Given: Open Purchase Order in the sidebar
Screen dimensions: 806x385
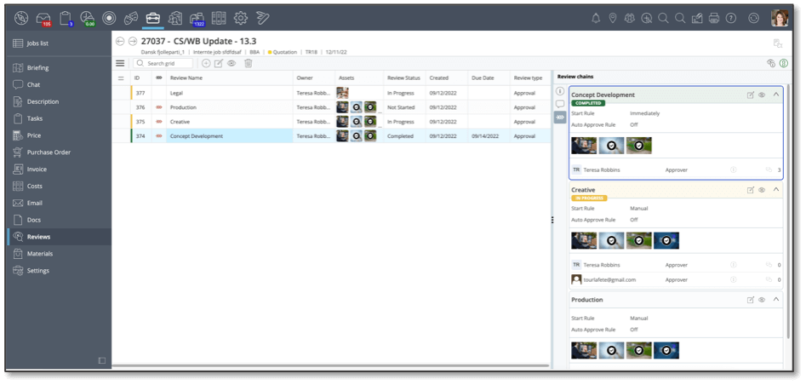Looking at the screenshot, I should pyautogui.click(x=49, y=152).
